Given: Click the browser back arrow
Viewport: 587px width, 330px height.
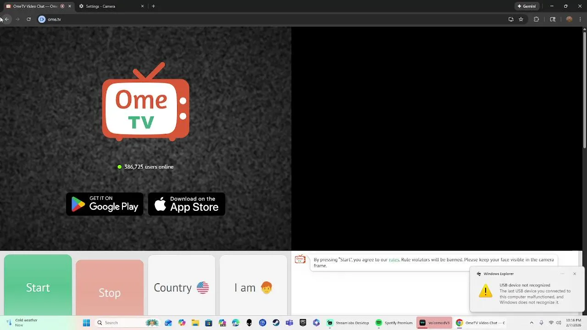Looking at the screenshot, I should coord(7,19).
